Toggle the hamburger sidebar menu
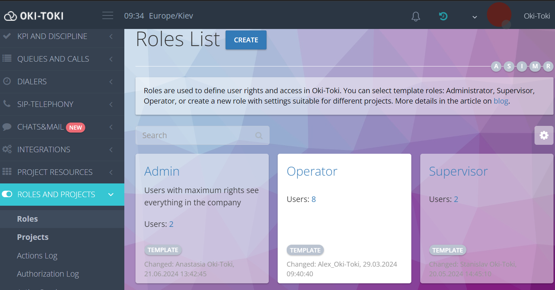555x290 pixels. point(108,16)
